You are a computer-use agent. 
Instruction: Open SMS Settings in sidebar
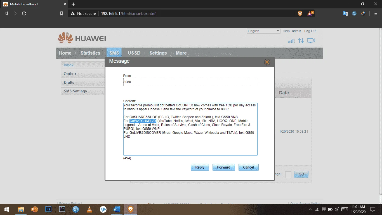click(83, 91)
